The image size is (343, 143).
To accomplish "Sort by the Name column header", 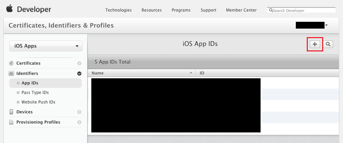I will pyautogui.click(x=141, y=73).
